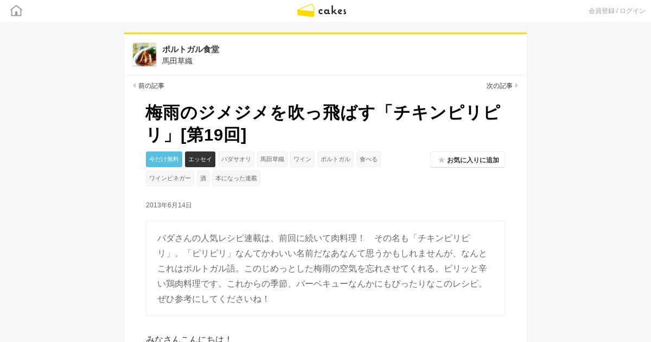
Task: Open the ポルトガル食堂 series thumbnail
Action: 144,54
